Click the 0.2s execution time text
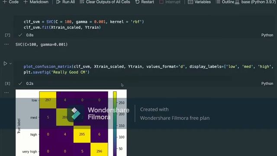This screenshot has width=277, height=156. [30, 84]
